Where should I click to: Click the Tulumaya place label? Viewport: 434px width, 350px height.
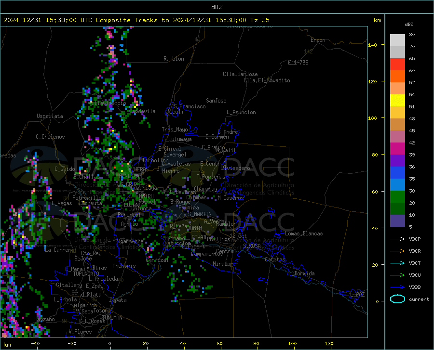click(x=180, y=139)
